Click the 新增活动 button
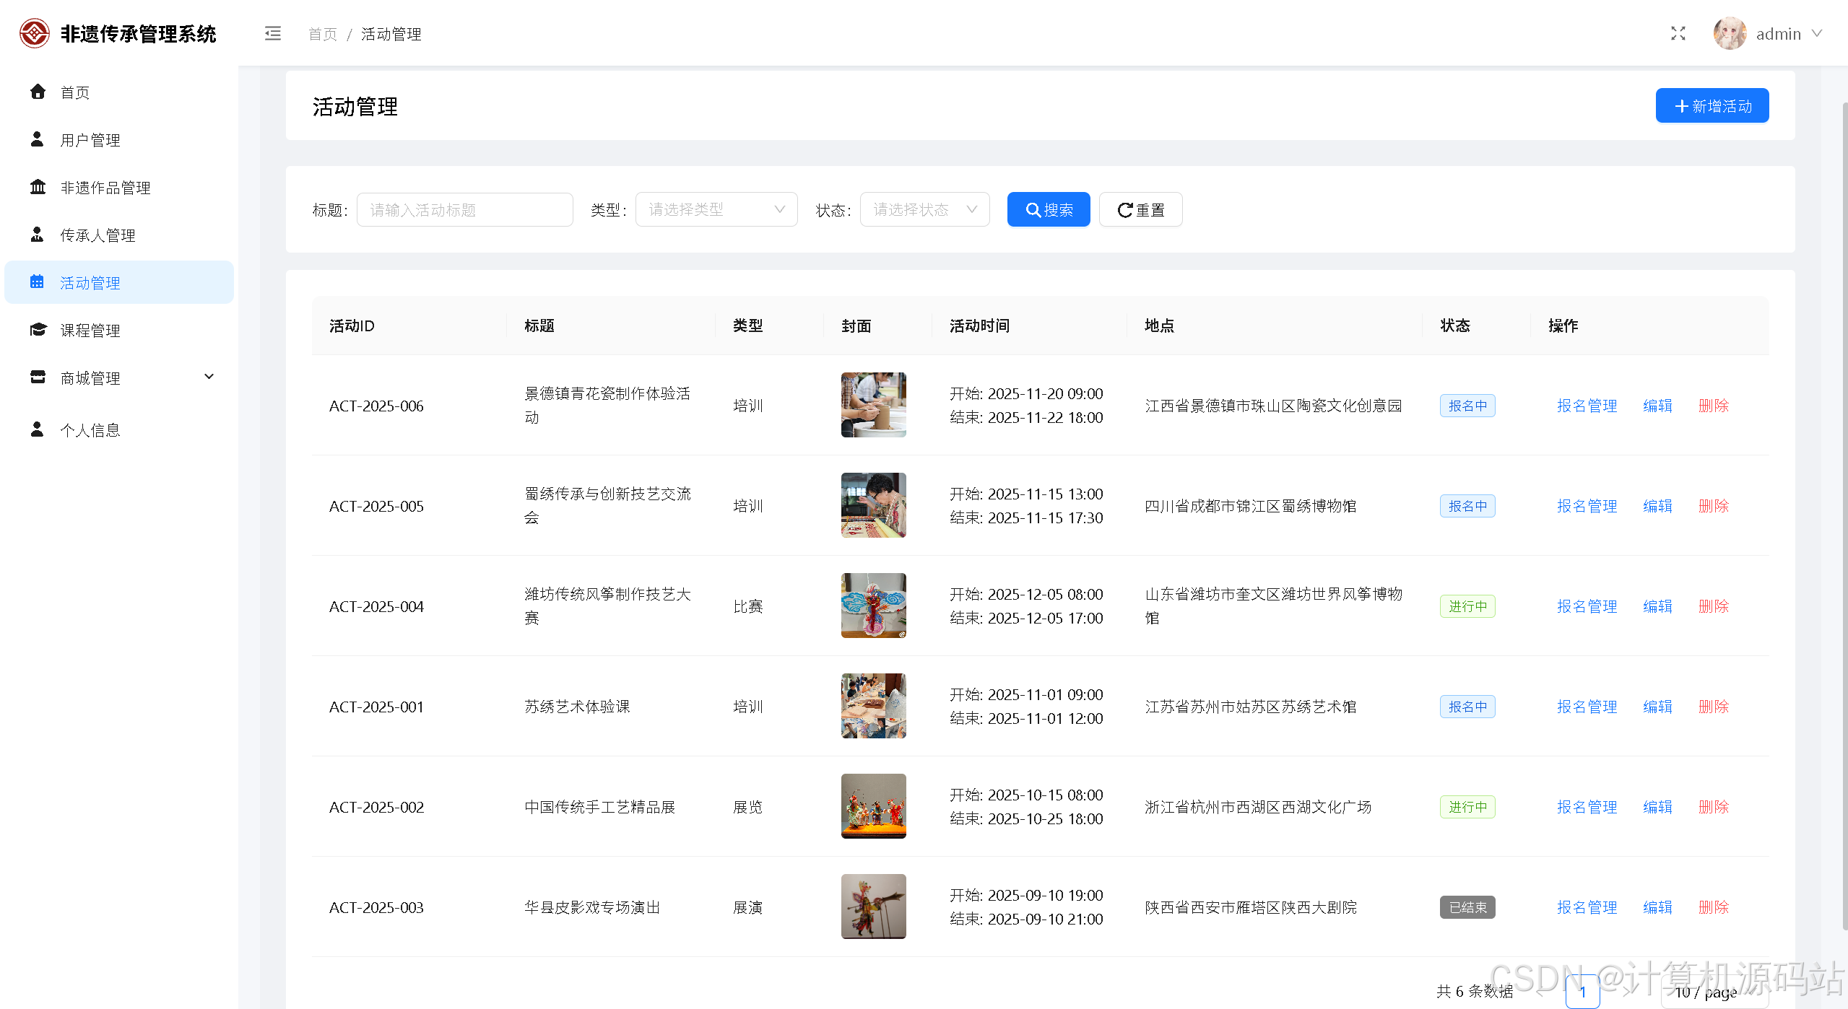1848x1009 pixels. click(x=1712, y=106)
